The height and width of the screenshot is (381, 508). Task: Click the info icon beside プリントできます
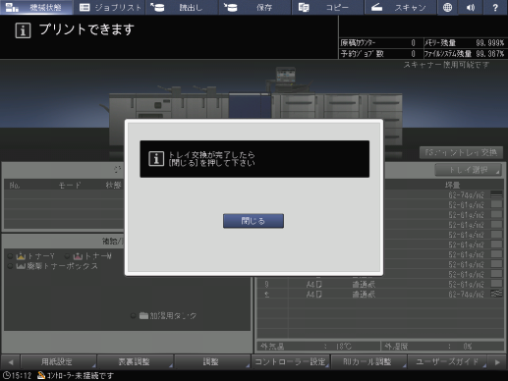(23, 30)
